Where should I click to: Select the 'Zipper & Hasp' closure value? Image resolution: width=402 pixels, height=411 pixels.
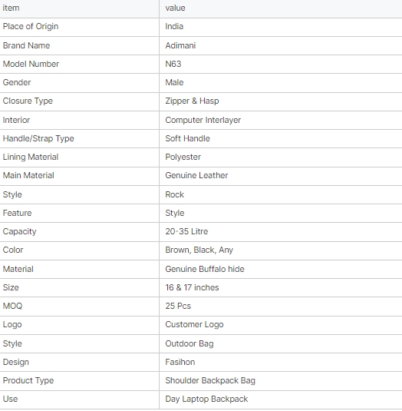(192, 101)
